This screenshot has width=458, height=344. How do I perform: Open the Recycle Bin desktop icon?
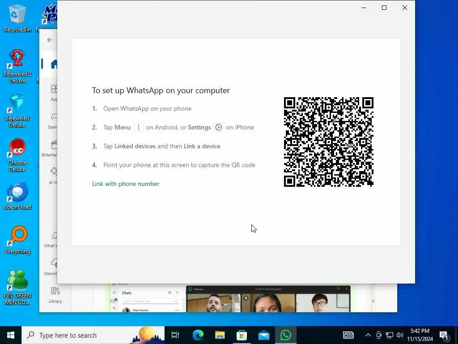[x=17, y=18]
